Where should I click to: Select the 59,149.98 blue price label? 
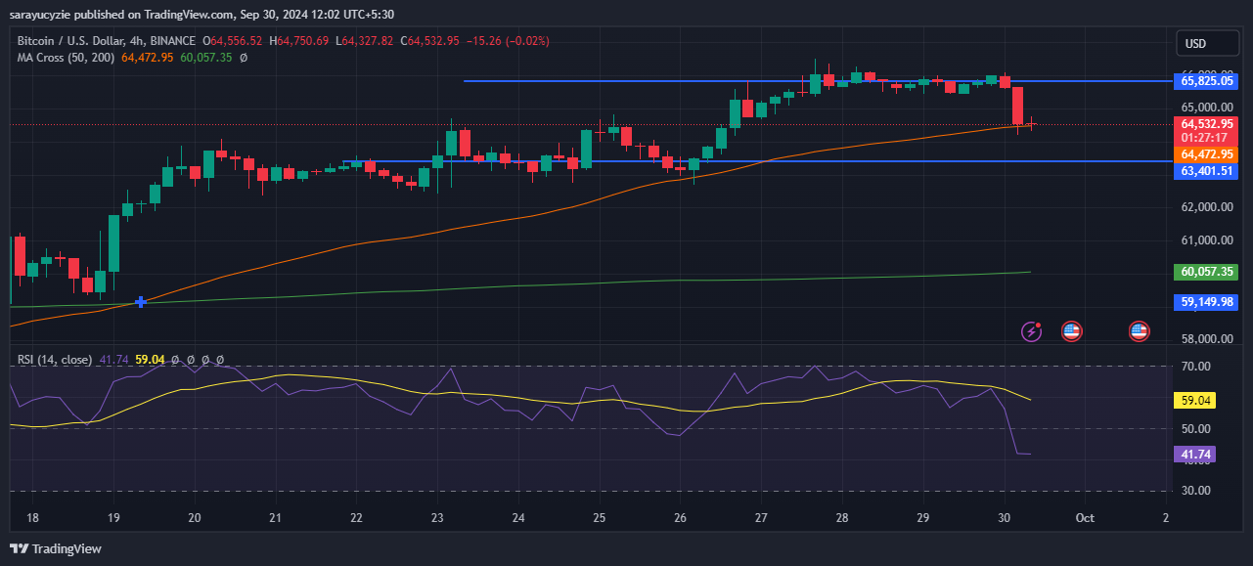1207,302
